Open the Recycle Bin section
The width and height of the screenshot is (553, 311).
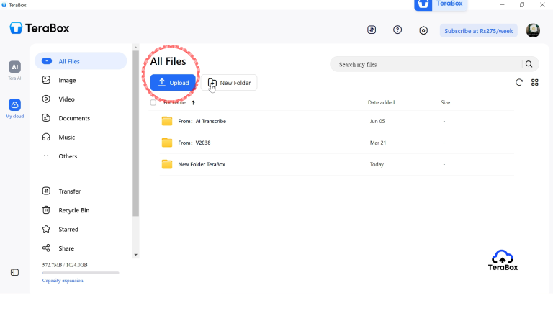(x=73, y=210)
